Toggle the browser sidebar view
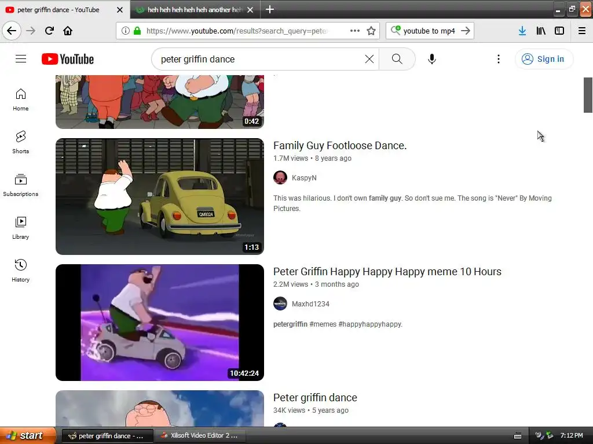 559,31
